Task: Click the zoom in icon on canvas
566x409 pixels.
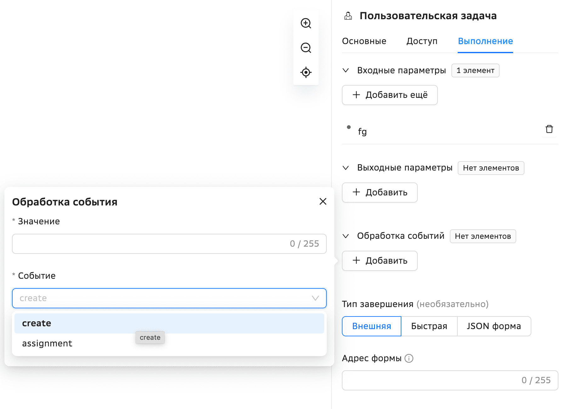Action: 306,23
